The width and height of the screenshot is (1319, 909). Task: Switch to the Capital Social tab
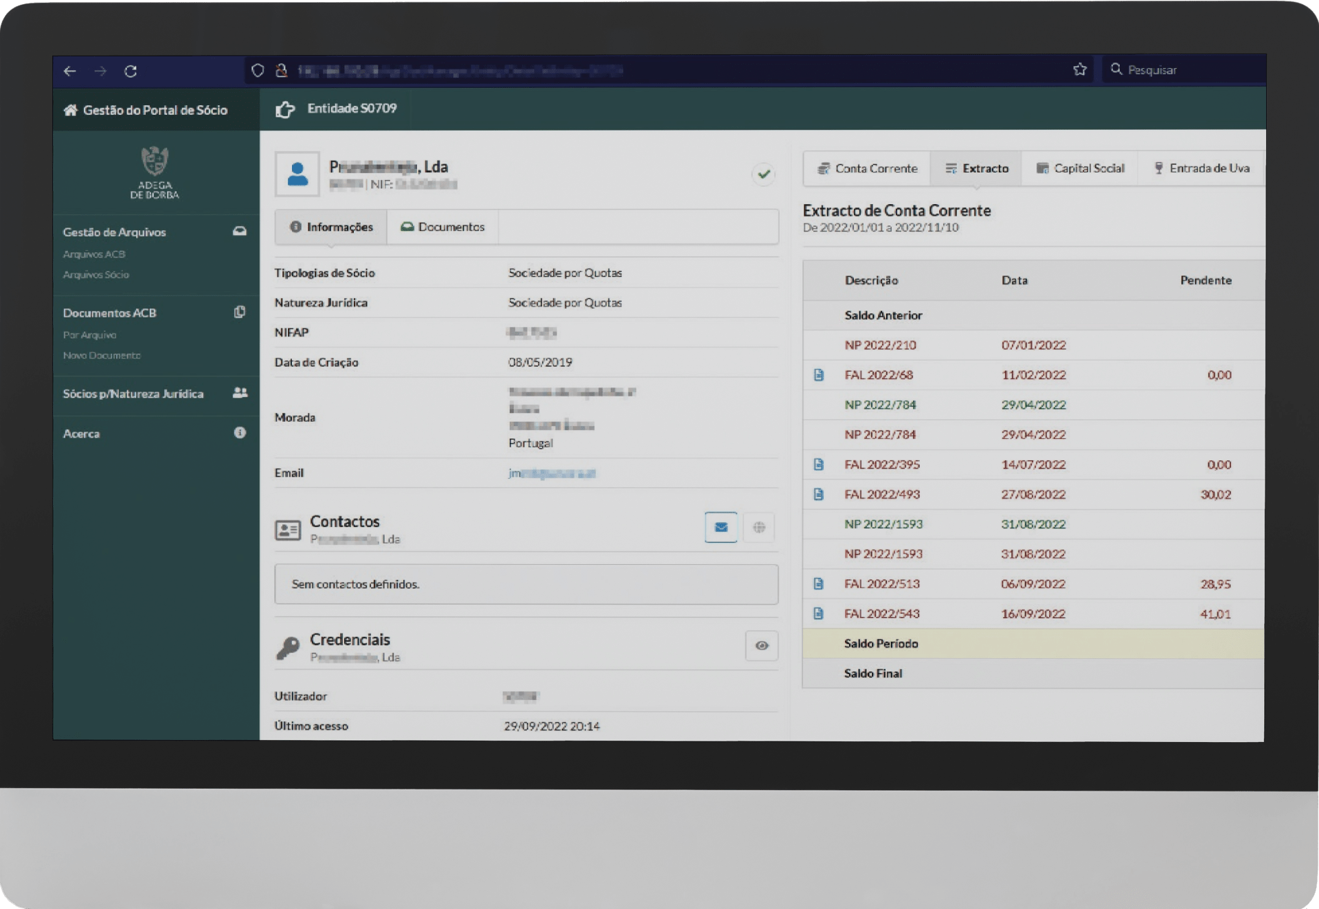(1080, 168)
